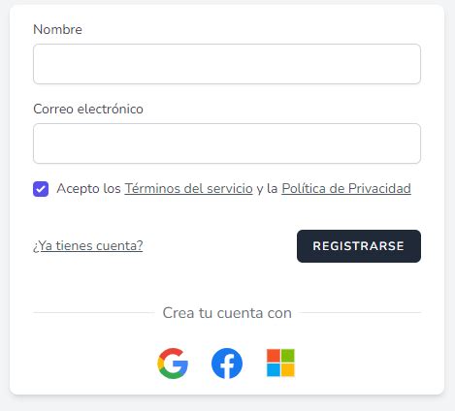Focus the Nombre text field
This screenshot has height=411, width=455.
coord(227,64)
